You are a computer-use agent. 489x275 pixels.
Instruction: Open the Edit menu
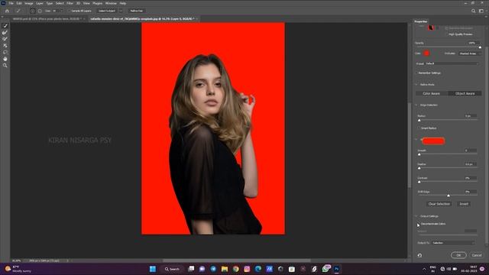pos(19,3)
